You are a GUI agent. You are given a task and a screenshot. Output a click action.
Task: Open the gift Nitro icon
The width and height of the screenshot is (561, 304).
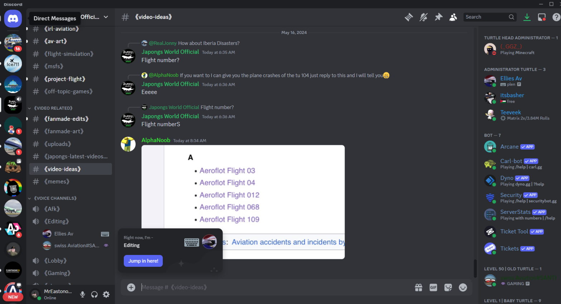(419, 288)
